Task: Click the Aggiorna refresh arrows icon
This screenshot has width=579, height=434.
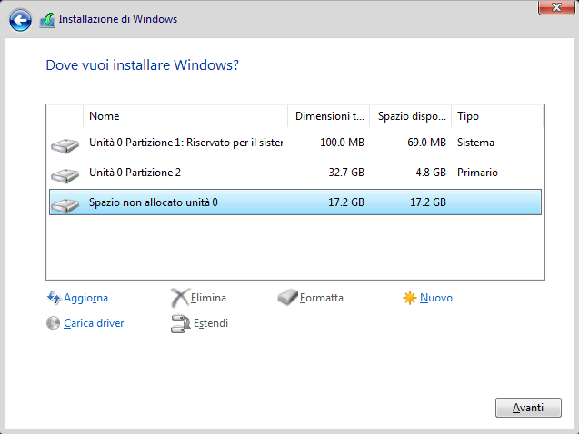Action: coord(54,298)
